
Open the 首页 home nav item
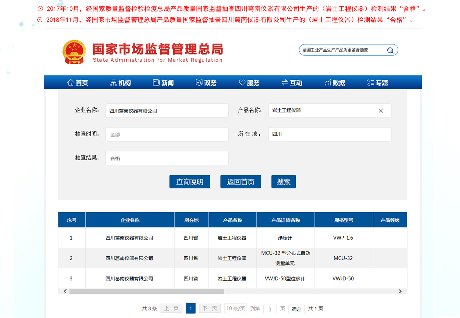(x=78, y=83)
